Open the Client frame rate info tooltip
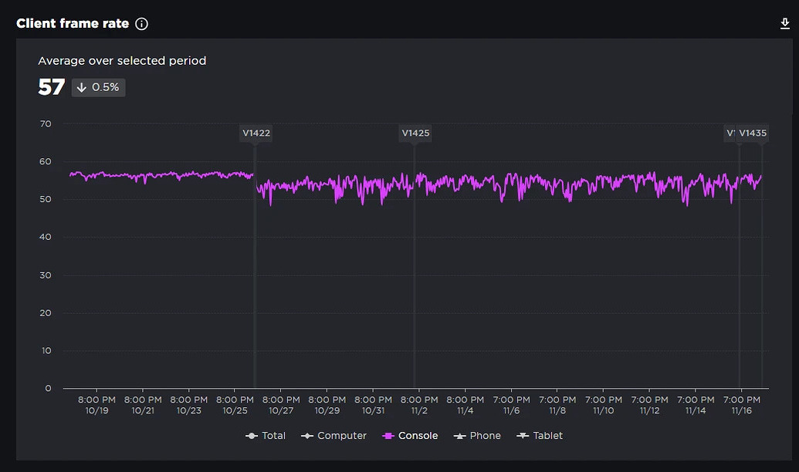Image resolution: width=799 pixels, height=472 pixels. point(141,23)
